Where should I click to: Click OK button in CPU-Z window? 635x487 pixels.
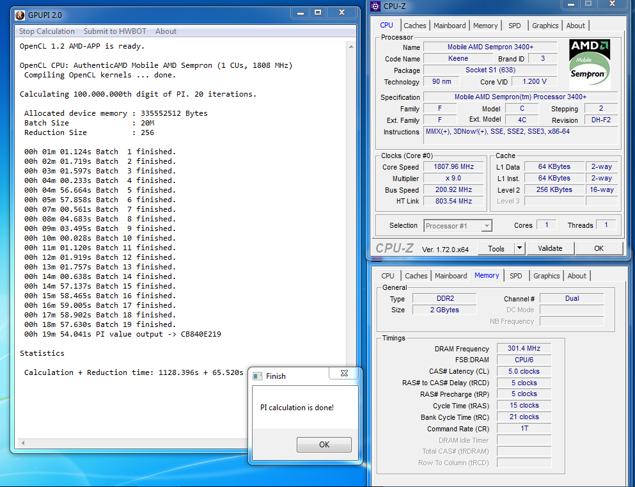coord(599,249)
